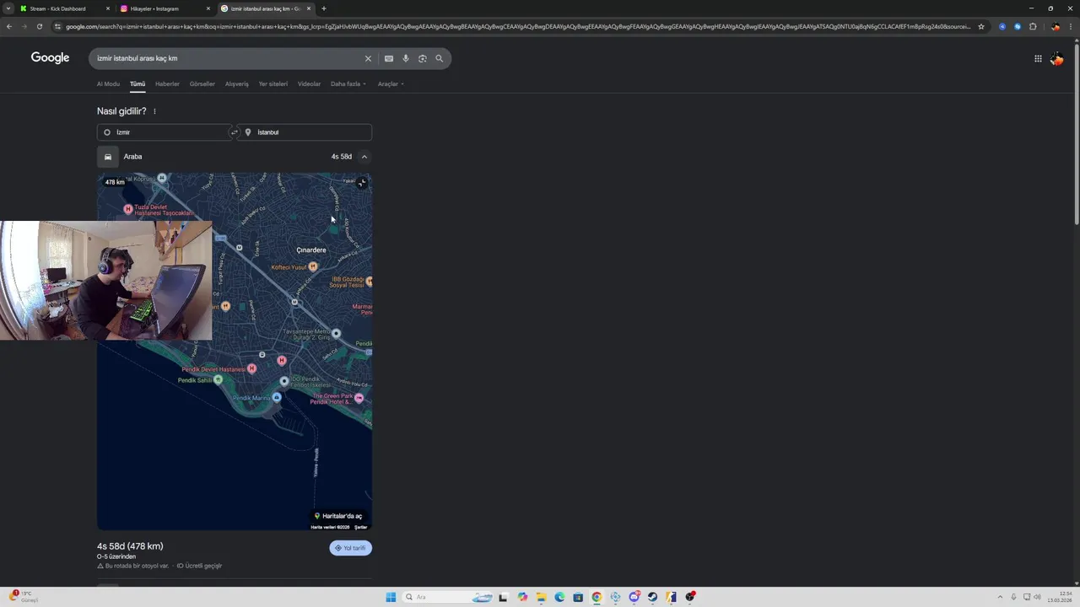The width and height of the screenshot is (1080, 607).
Task: Click The Green Park Pendik Hotel pin
Action: 359,397
